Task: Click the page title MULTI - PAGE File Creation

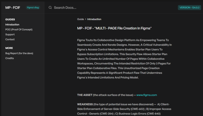Action: pyautogui.click(x=114, y=28)
